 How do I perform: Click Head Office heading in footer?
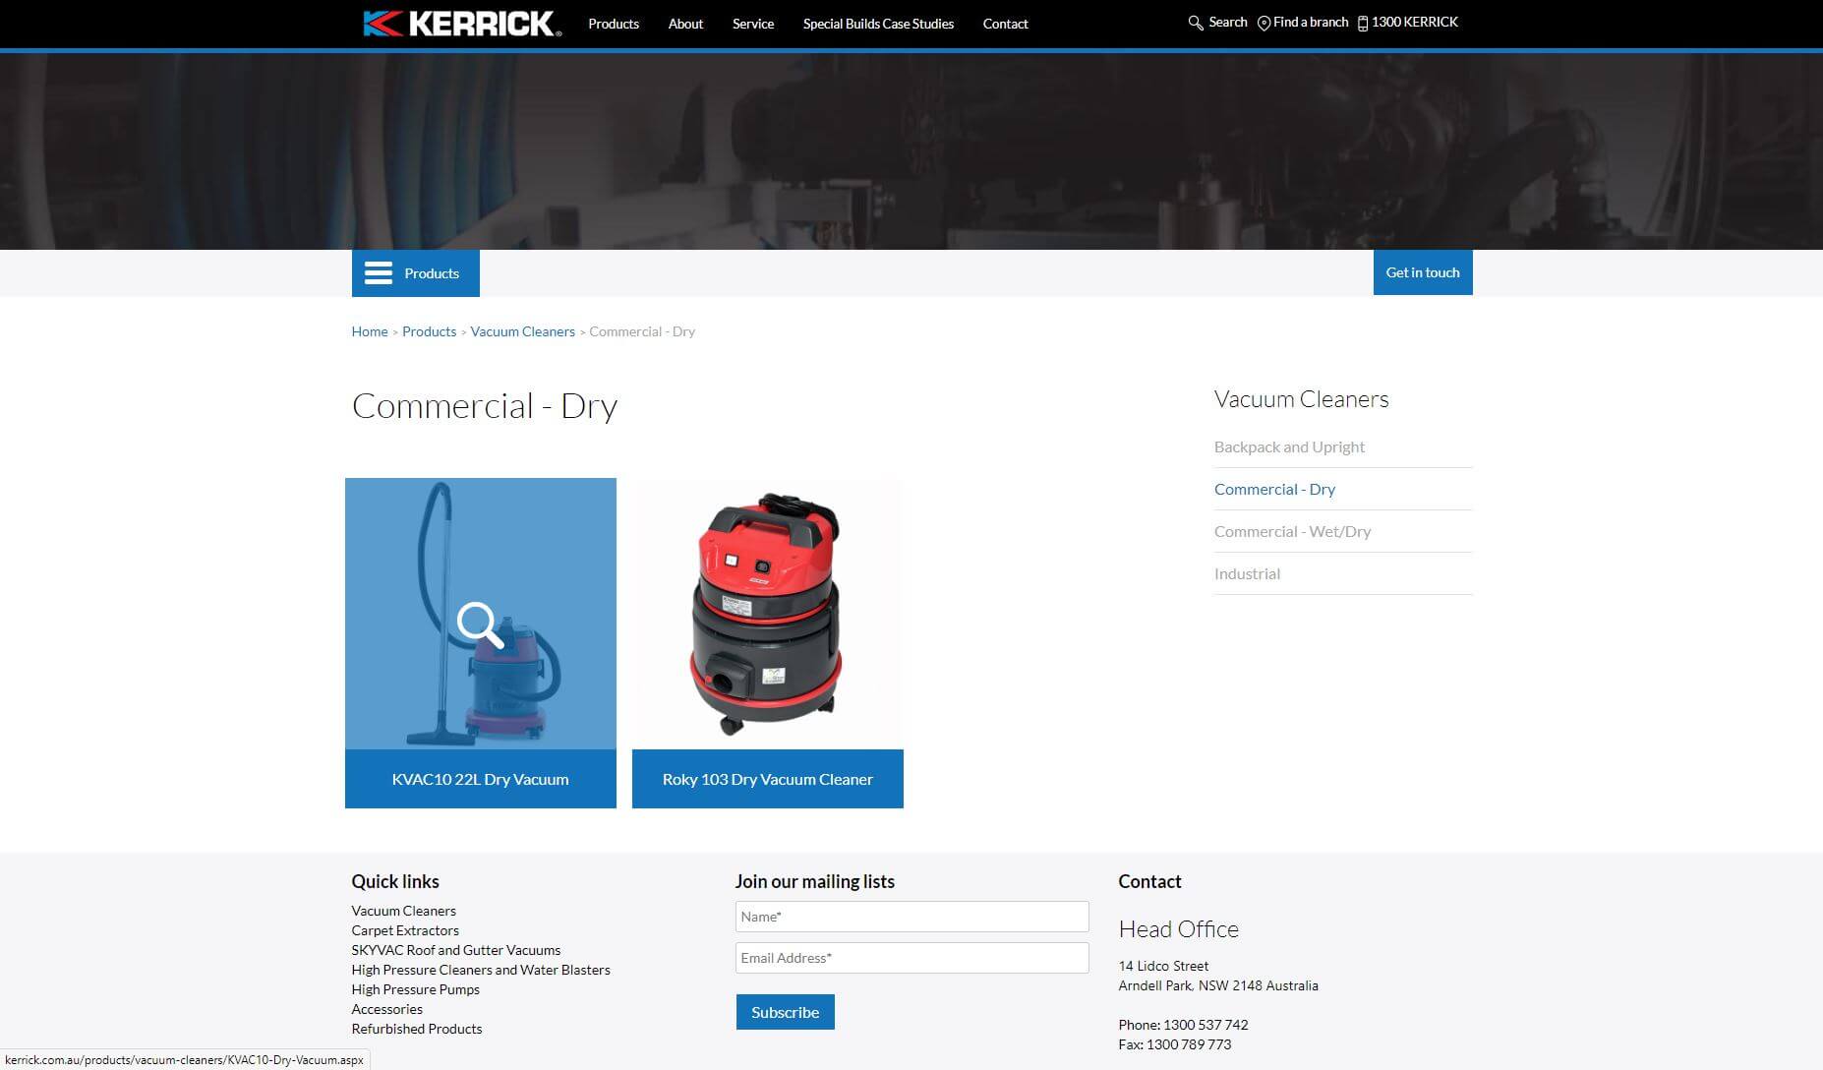tap(1178, 929)
